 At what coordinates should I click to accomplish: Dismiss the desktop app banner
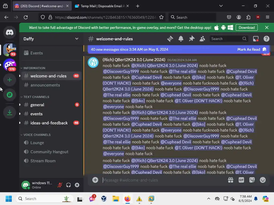[x=267, y=27]
